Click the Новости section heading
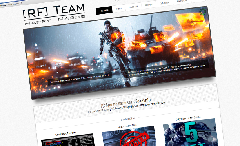 tap(128, 119)
